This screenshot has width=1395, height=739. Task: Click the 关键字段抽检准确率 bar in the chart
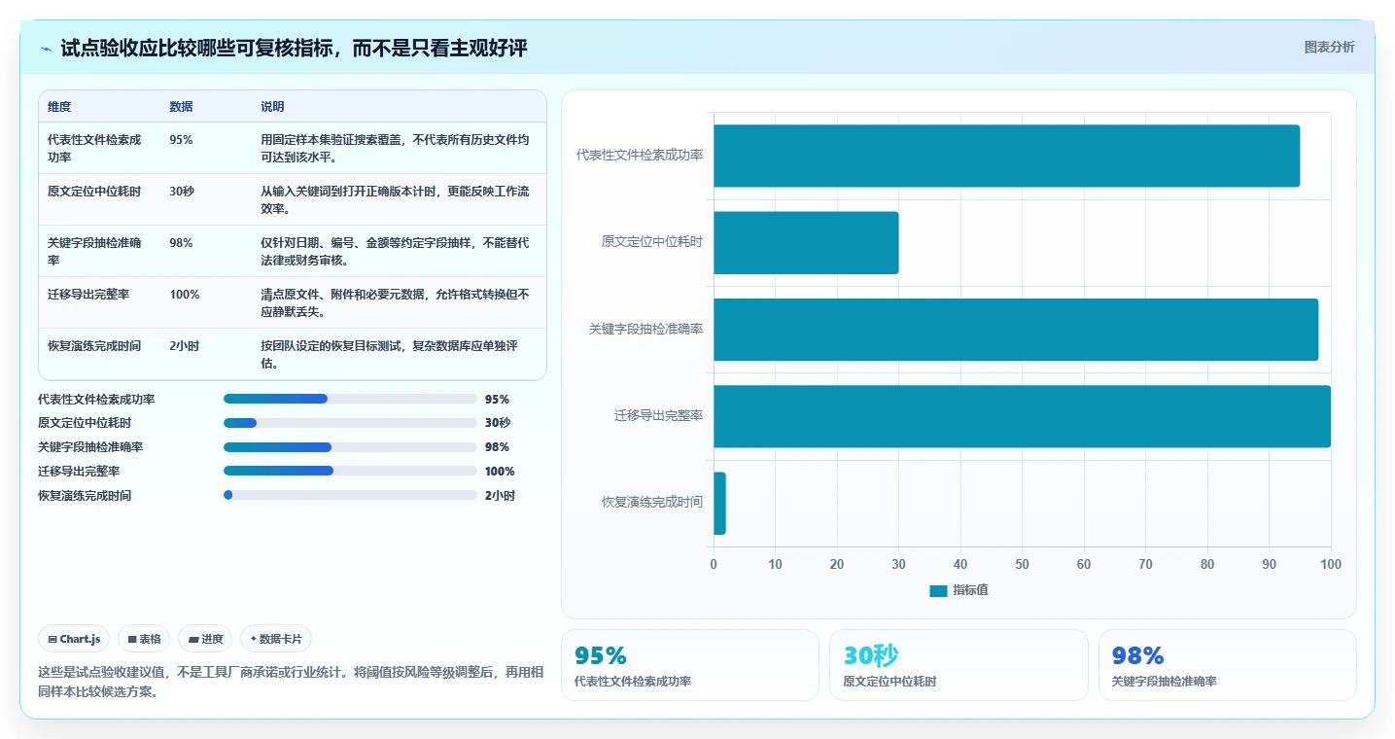pos(1016,329)
